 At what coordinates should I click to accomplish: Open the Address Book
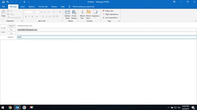(x=67, y=15)
